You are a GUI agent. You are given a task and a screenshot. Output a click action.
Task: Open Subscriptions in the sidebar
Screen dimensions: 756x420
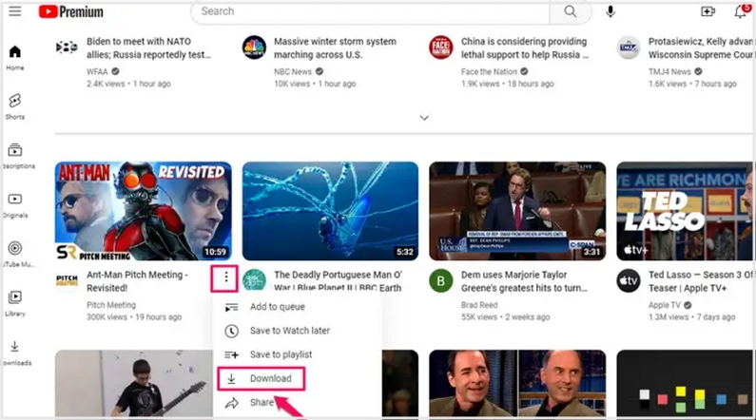click(15, 156)
